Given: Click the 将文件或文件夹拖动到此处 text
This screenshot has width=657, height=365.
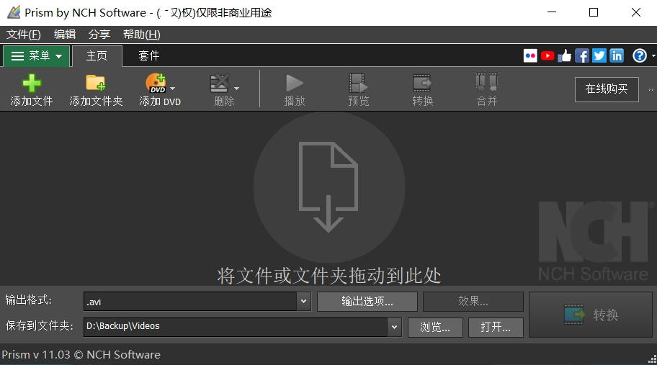Looking at the screenshot, I should pos(329,276).
